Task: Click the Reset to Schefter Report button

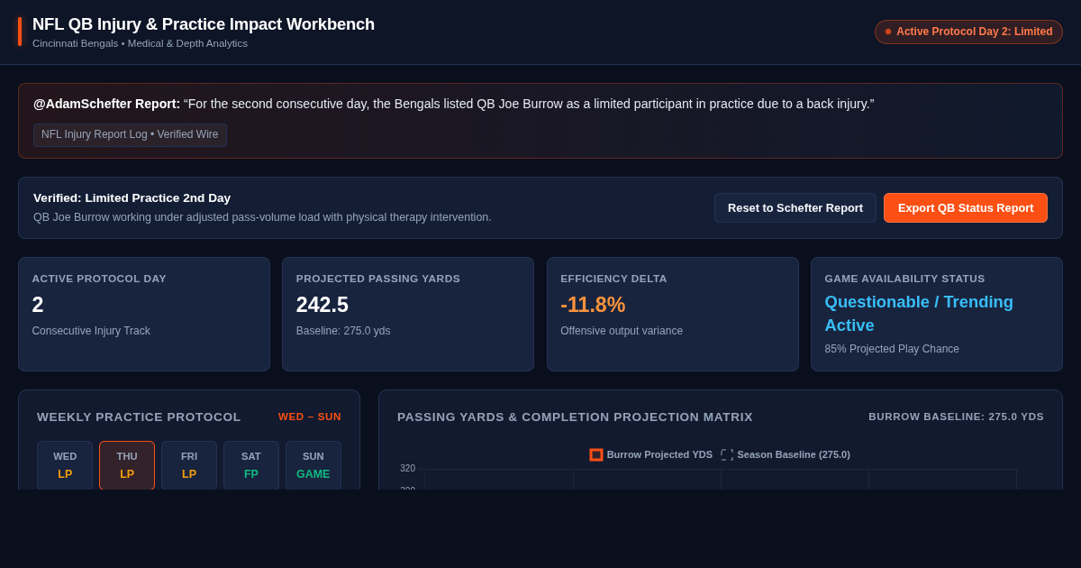Action: pos(795,207)
